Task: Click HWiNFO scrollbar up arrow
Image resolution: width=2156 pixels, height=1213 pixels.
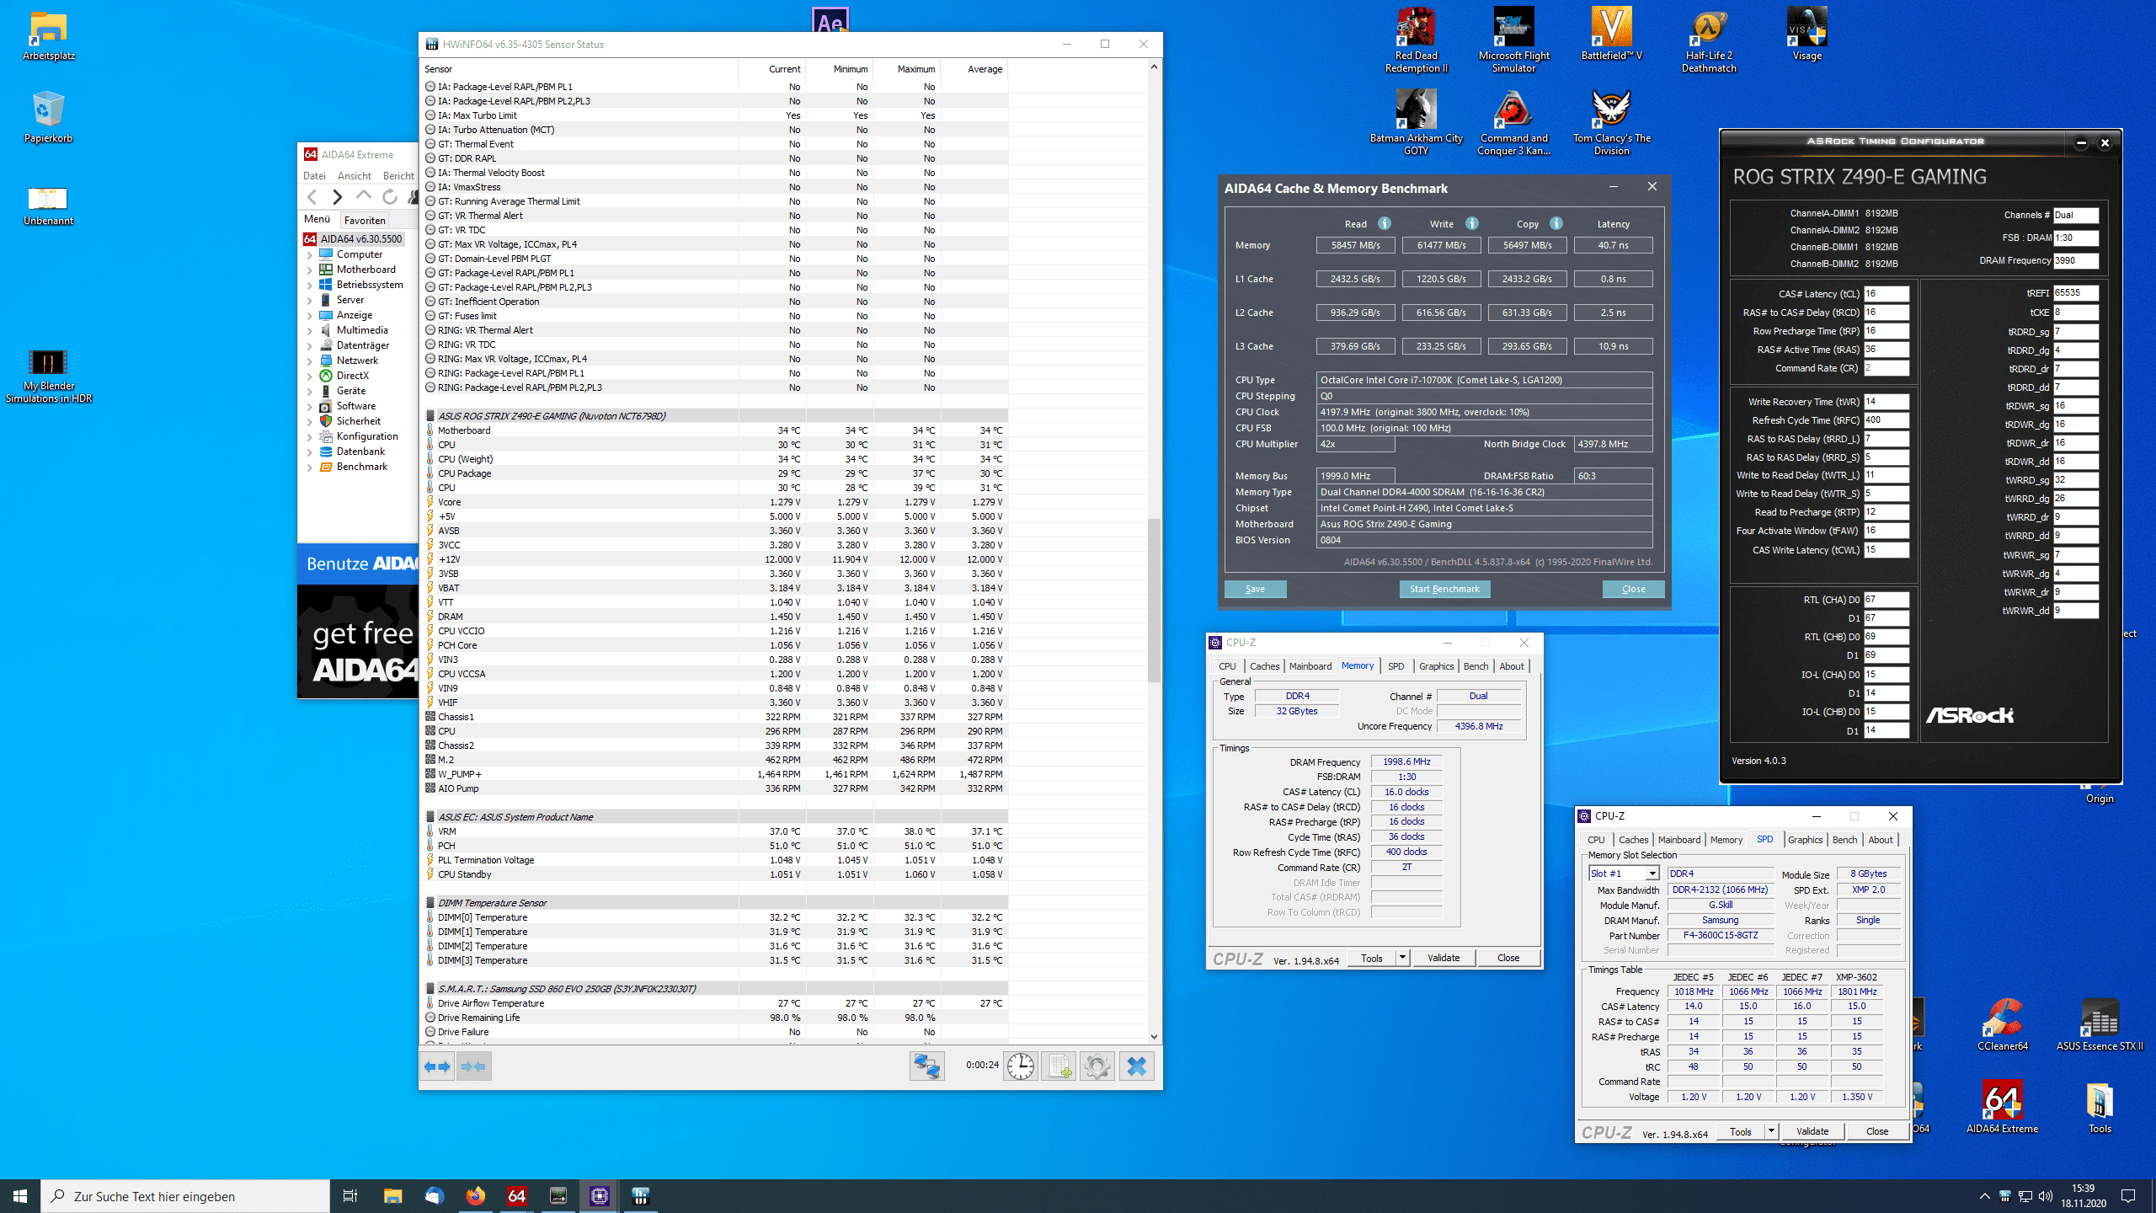Action: [x=1154, y=67]
